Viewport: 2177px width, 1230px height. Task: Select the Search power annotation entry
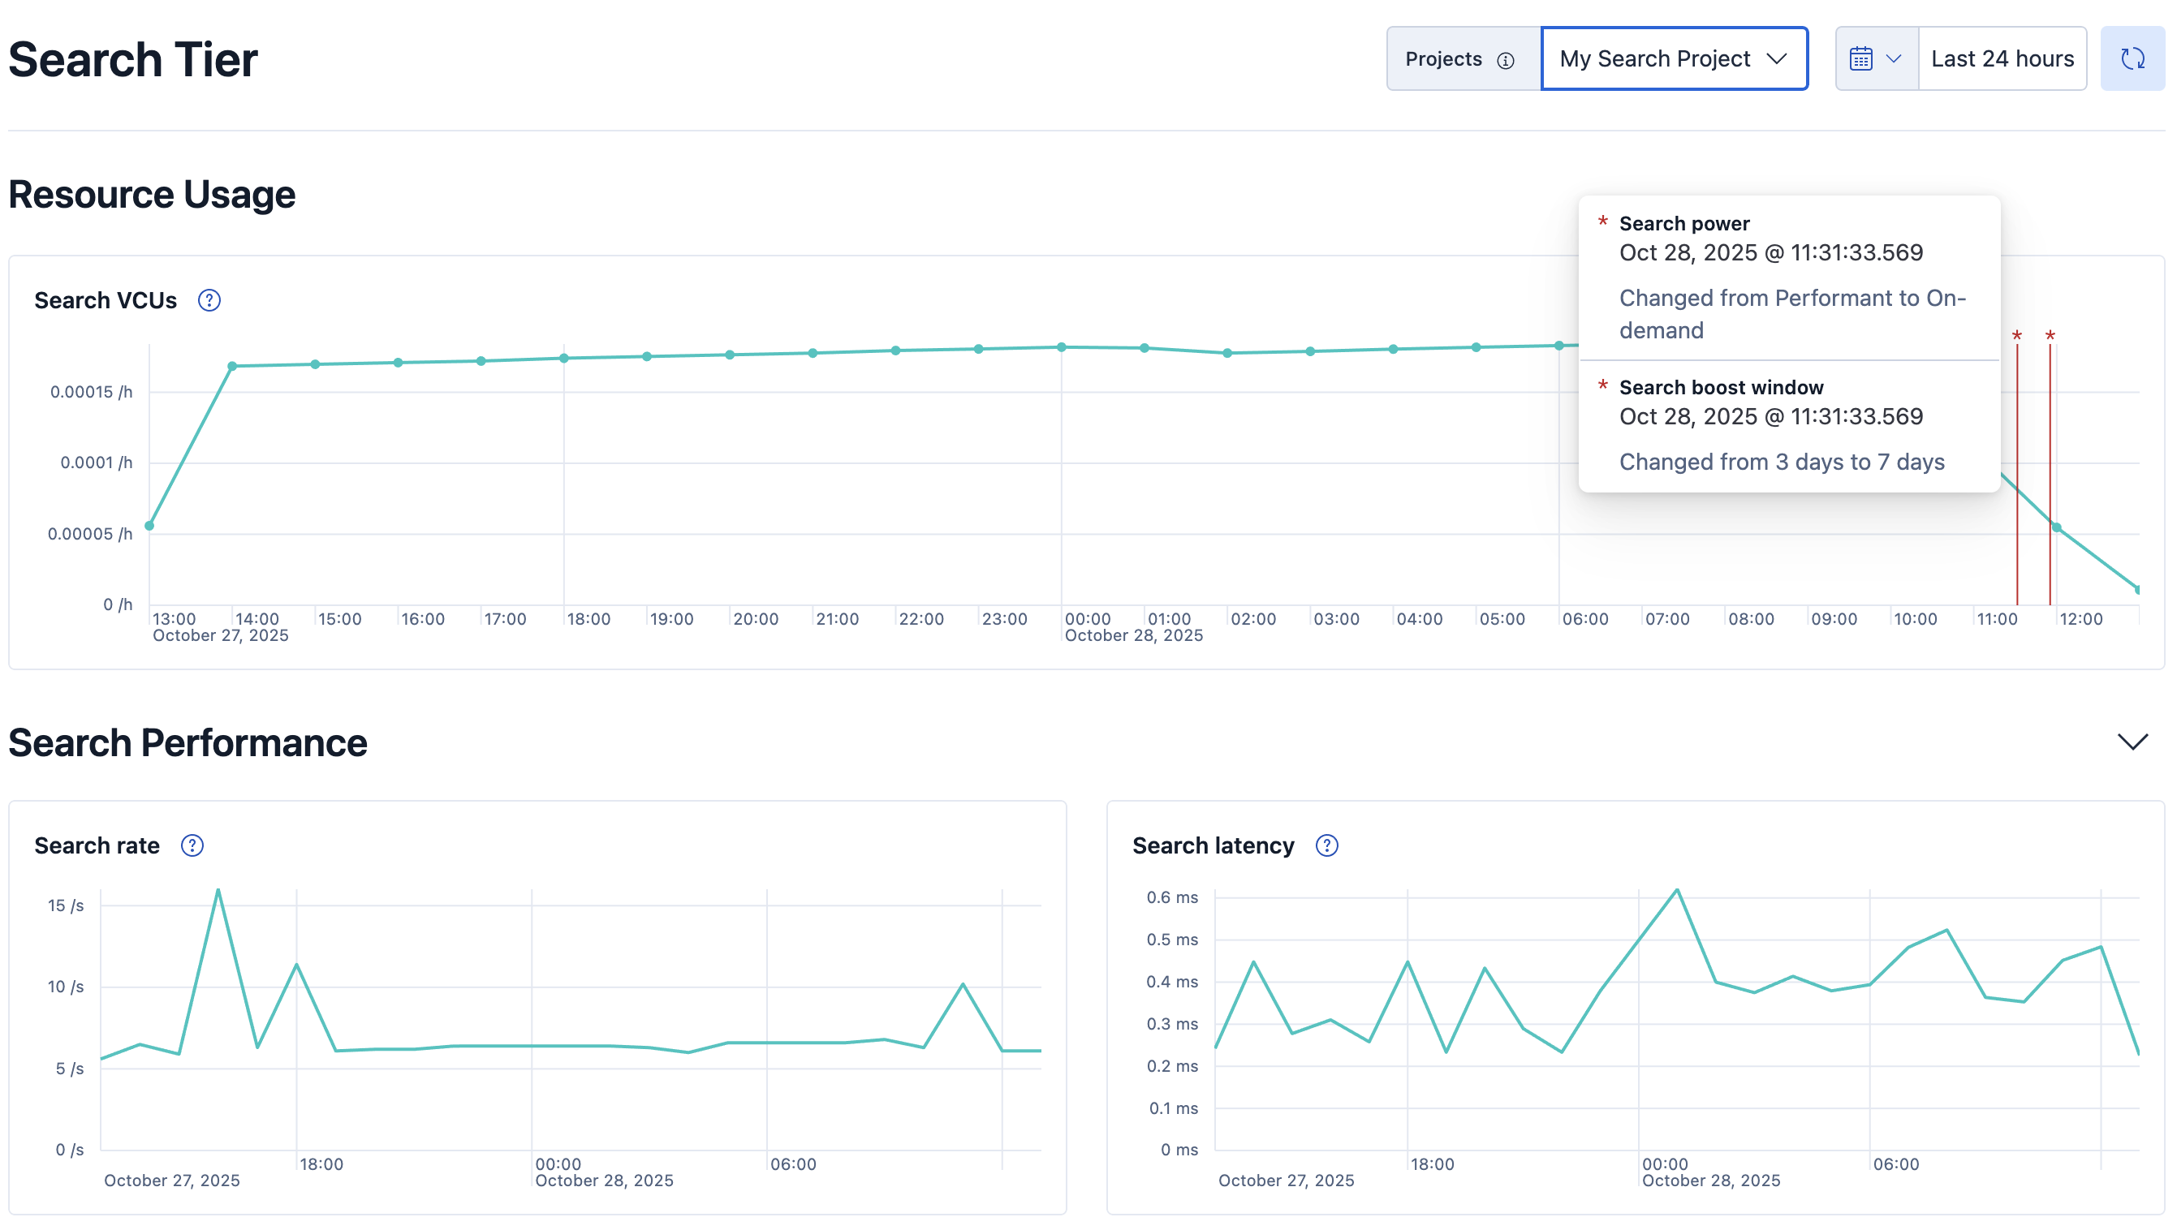[1684, 223]
